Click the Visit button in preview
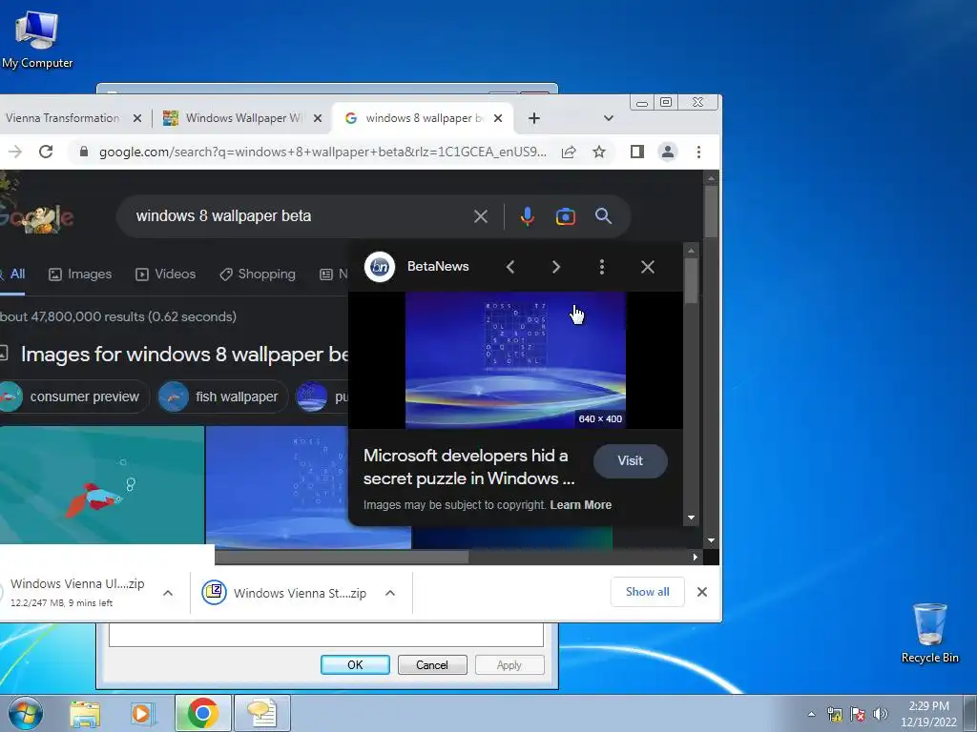Screen dimensions: 977x732 630,460
